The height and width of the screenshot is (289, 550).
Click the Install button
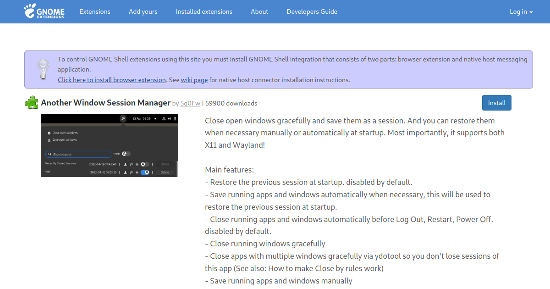coord(497,103)
